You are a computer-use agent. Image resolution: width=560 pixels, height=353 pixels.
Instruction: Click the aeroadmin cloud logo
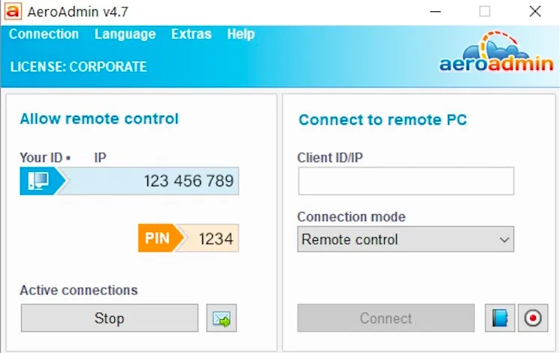click(496, 52)
